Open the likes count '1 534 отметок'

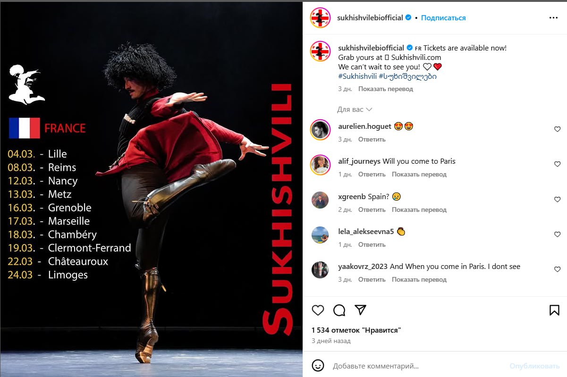point(356,330)
